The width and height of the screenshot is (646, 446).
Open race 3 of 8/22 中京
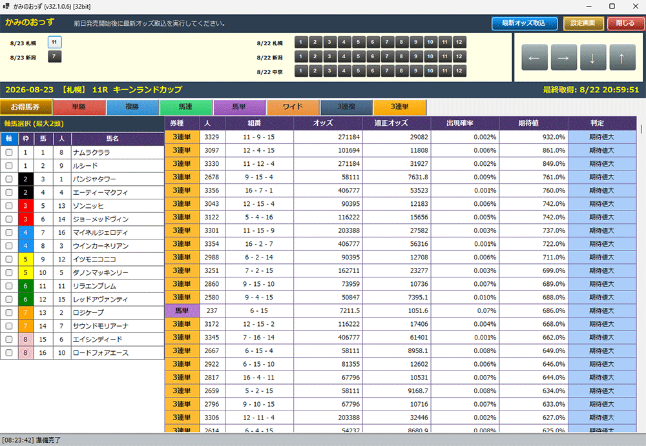click(329, 71)
